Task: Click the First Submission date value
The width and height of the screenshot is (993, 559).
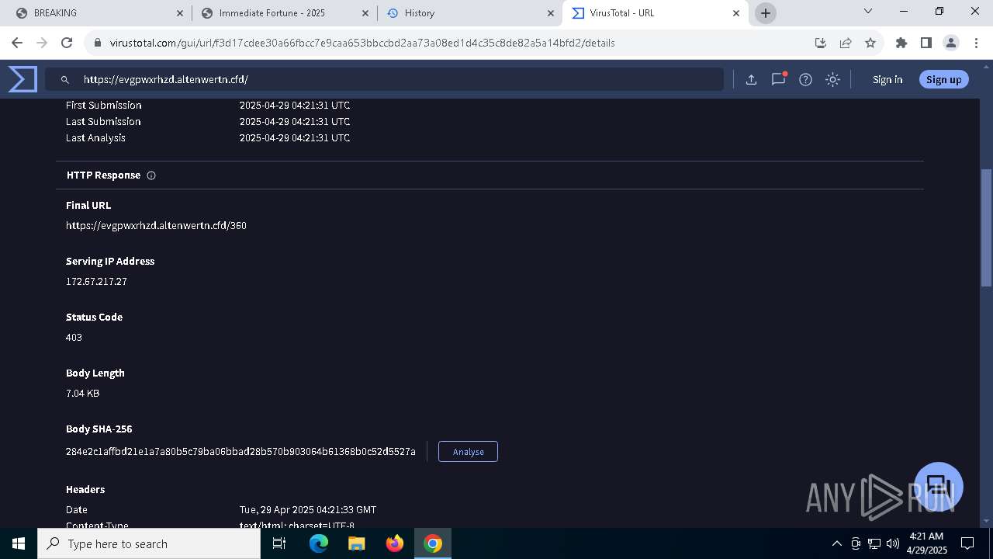Action: coord(295,106)
